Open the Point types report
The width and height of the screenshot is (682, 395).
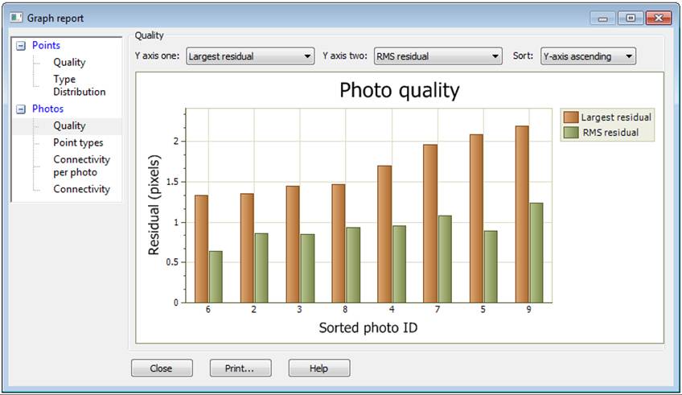[x=78, y=142]
